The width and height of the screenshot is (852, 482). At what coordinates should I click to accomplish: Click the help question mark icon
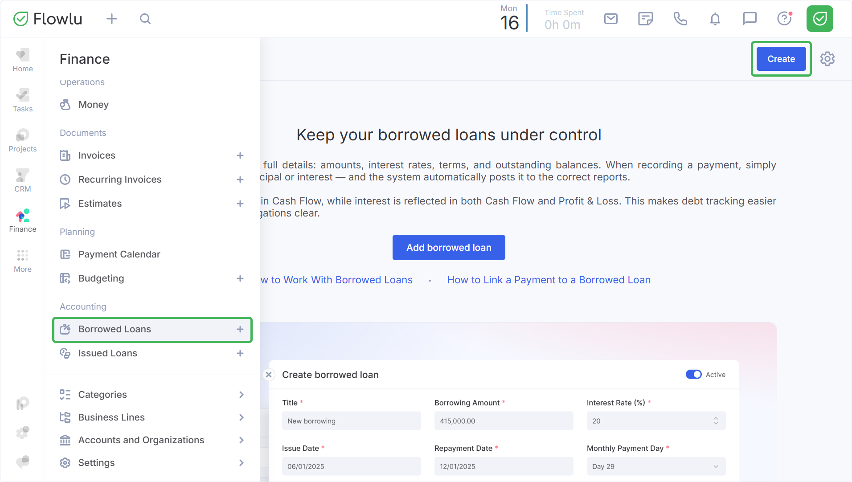[784, 19]
